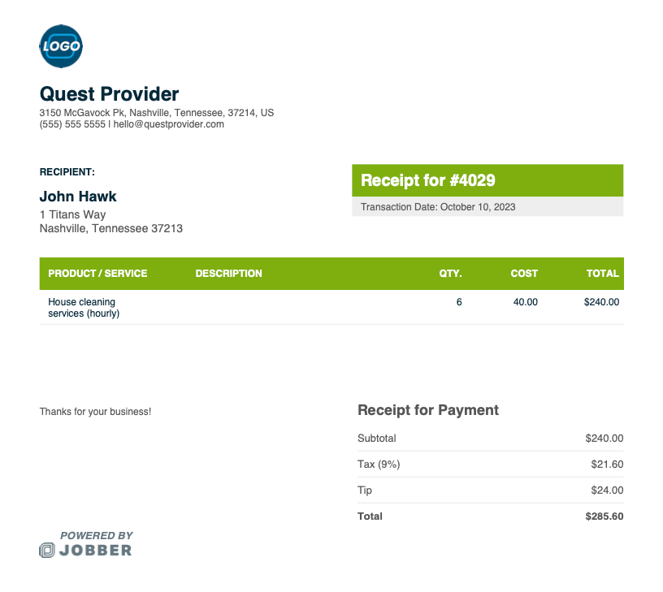The image size is (663, 592).
Task: Click the Jobber logo icon
Action: pyautogui.click(x=47, y=551)
